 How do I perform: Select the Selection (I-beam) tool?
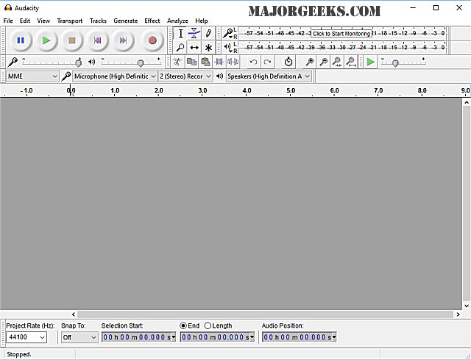(180, 34)
